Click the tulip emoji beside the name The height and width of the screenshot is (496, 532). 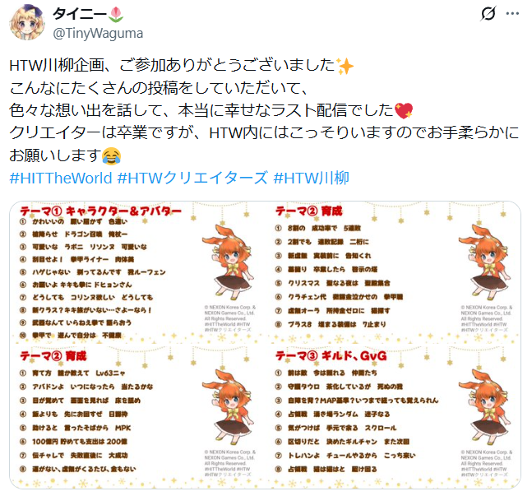117,15
